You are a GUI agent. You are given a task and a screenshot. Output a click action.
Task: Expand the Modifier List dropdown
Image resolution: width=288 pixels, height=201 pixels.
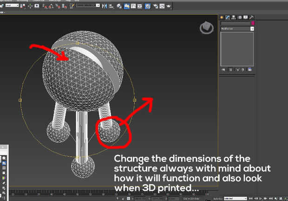pyautogui.click(x=252, y=29)
